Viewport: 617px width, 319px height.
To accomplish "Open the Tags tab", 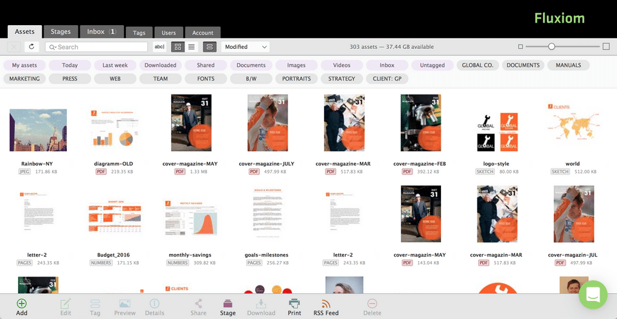I will 139,33.
